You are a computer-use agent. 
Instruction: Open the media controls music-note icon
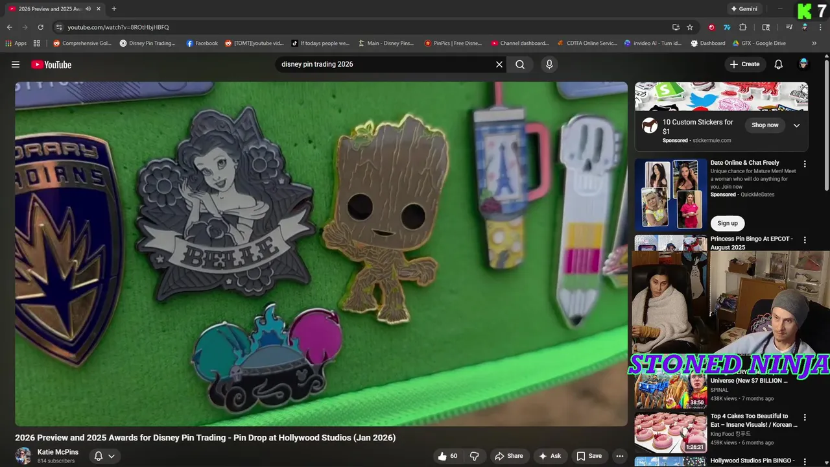pyautogui.click(x=789, y=27)
